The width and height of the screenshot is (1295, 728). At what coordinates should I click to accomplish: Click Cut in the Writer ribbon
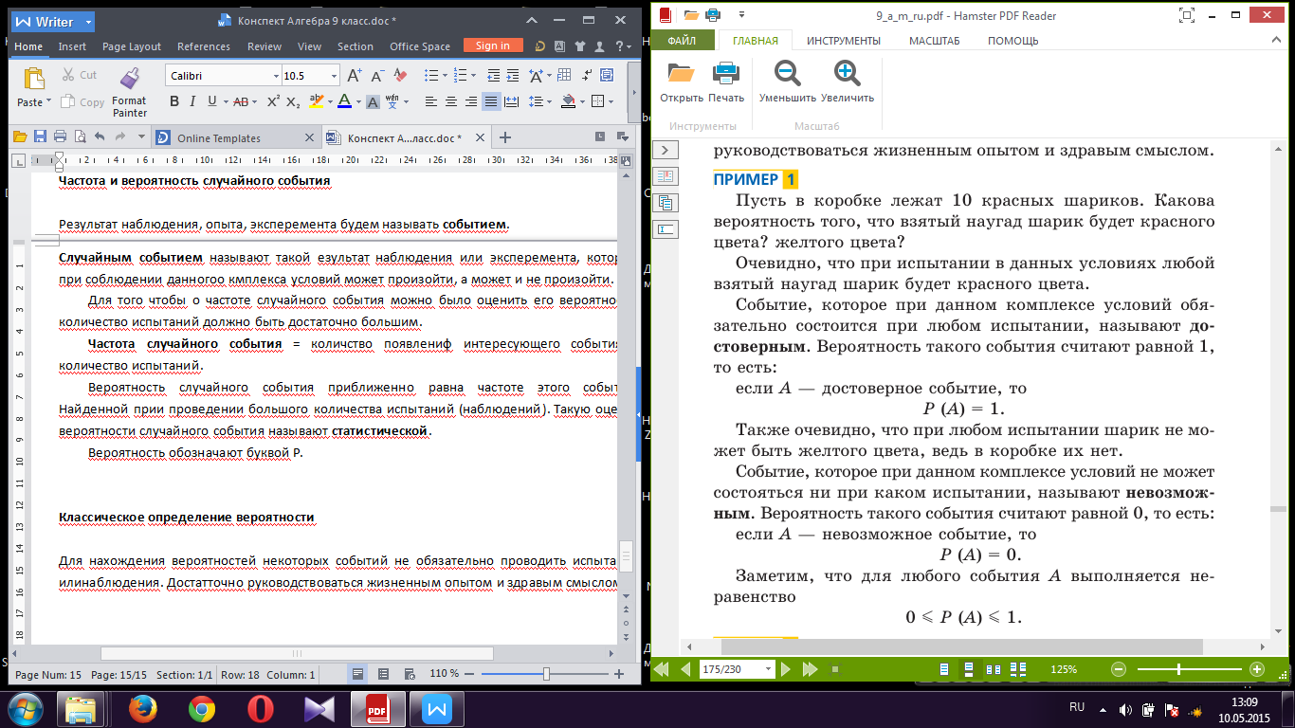80,75
